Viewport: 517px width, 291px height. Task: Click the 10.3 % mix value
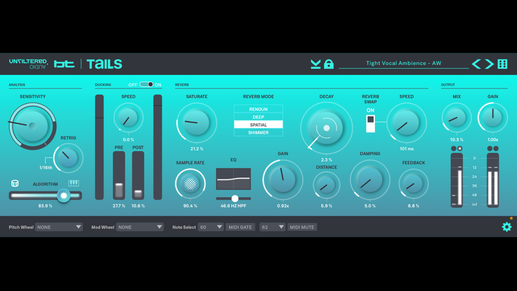[457, 140]
